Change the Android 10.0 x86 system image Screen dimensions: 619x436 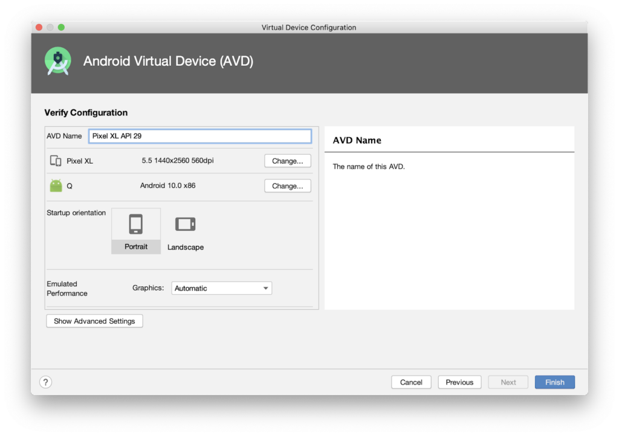pyautogui.click(x=288, y=186)
